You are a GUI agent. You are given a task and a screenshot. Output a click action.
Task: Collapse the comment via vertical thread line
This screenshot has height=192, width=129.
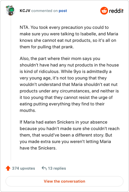coord(11,88)
